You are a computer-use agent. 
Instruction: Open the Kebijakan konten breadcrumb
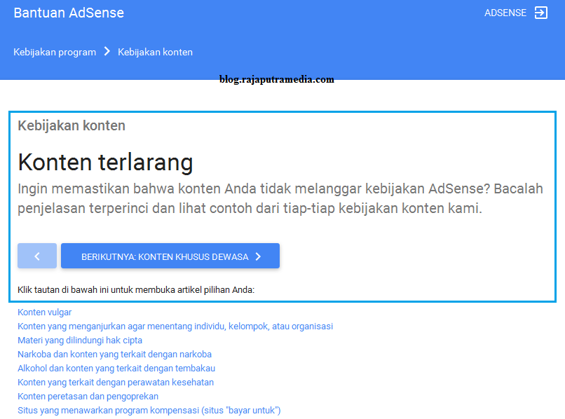pyautogui.click(x=156, y=53)
